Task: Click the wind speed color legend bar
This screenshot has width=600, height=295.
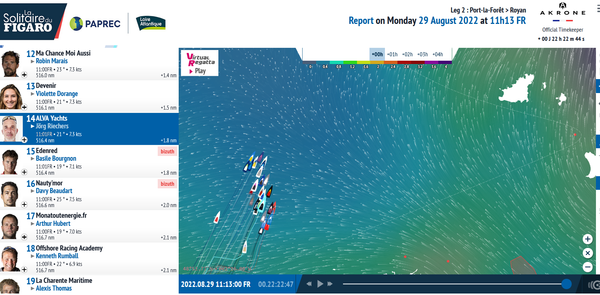Action: pos(377,63)
